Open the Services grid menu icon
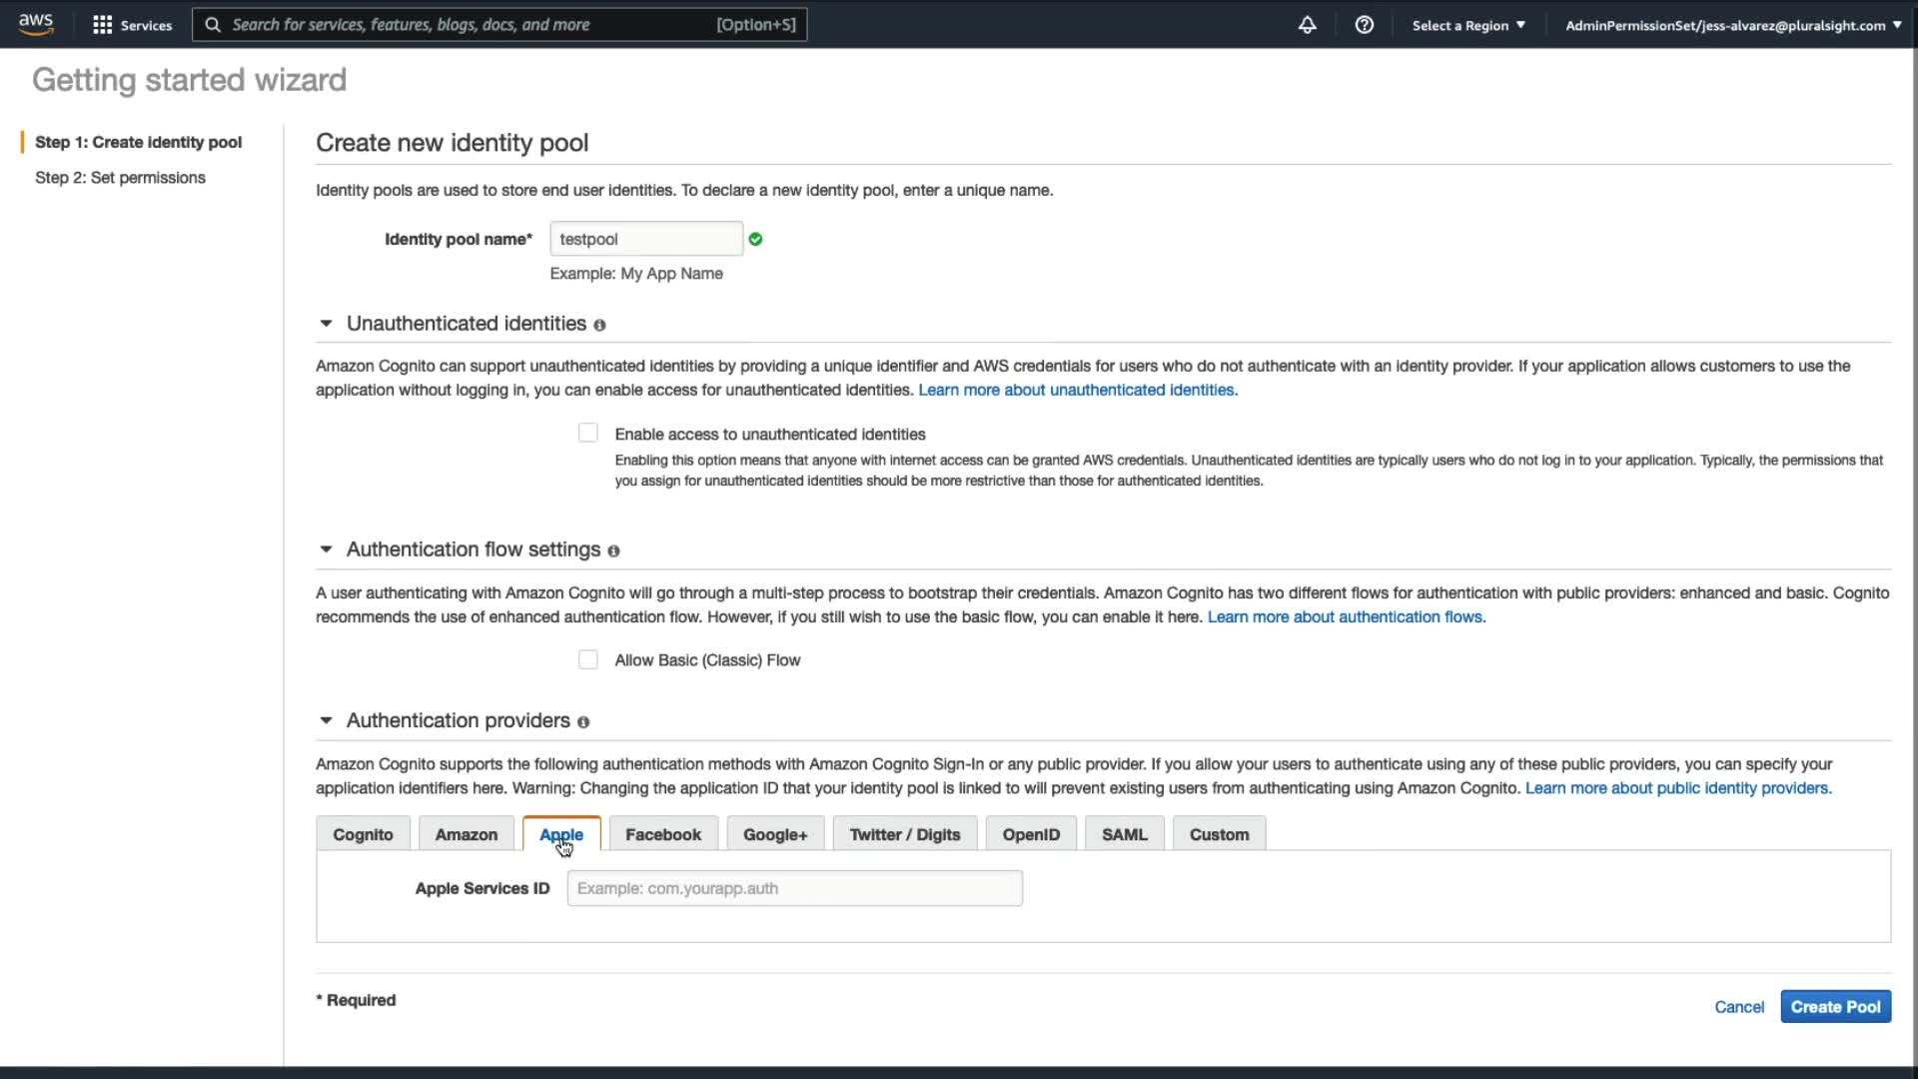Image resolution: width=1918 pixels, height=1079 pixels. click(x=102, y=25)
